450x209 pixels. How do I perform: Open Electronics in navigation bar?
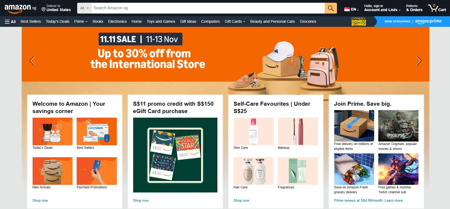117,21
